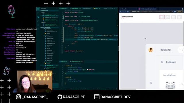The image size is (184, 103).
Task: Open the Search view in VS Code activity bar
Action: pyautogui.click(x=38, y=13)
